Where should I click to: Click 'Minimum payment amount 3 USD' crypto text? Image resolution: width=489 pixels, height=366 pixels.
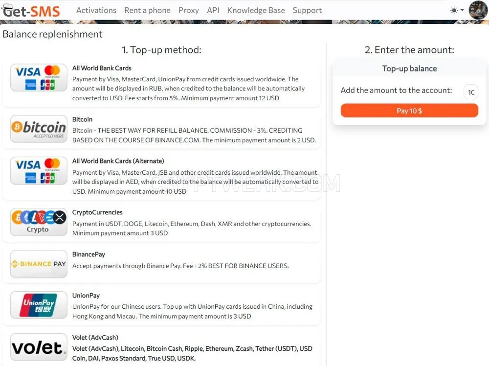(120, 233)
